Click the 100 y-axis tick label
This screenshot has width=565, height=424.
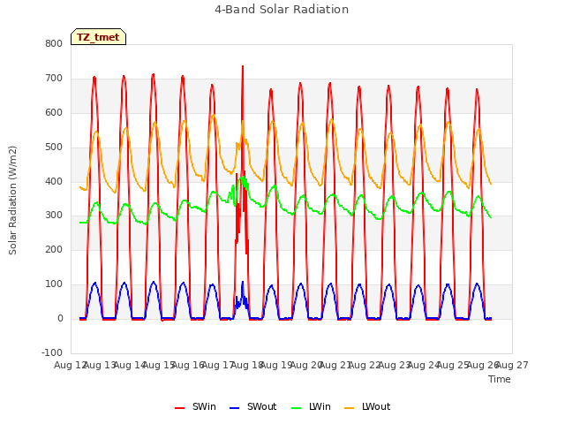54,284
